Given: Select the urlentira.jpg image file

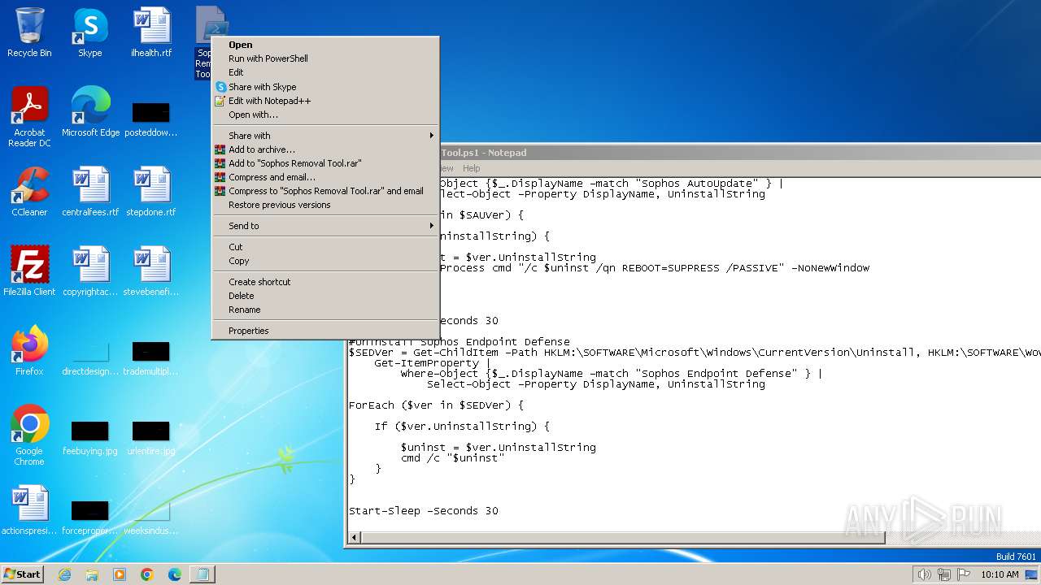Looking at the screenshot, I should point(151,437).
